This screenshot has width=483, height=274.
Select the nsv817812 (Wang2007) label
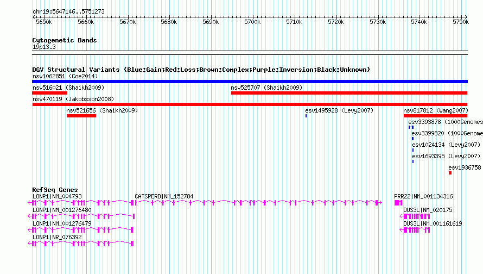coord(436,110)
